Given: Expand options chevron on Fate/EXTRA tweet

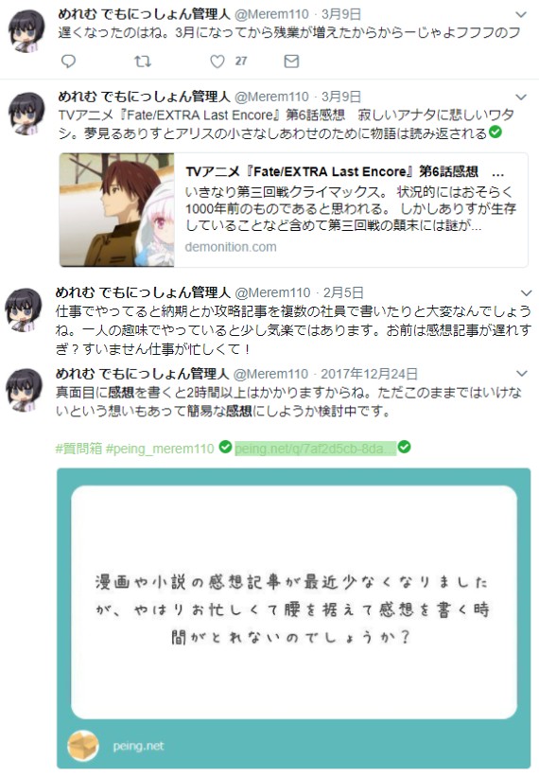Looking at the screenshot, I should [x=521, y=97].
